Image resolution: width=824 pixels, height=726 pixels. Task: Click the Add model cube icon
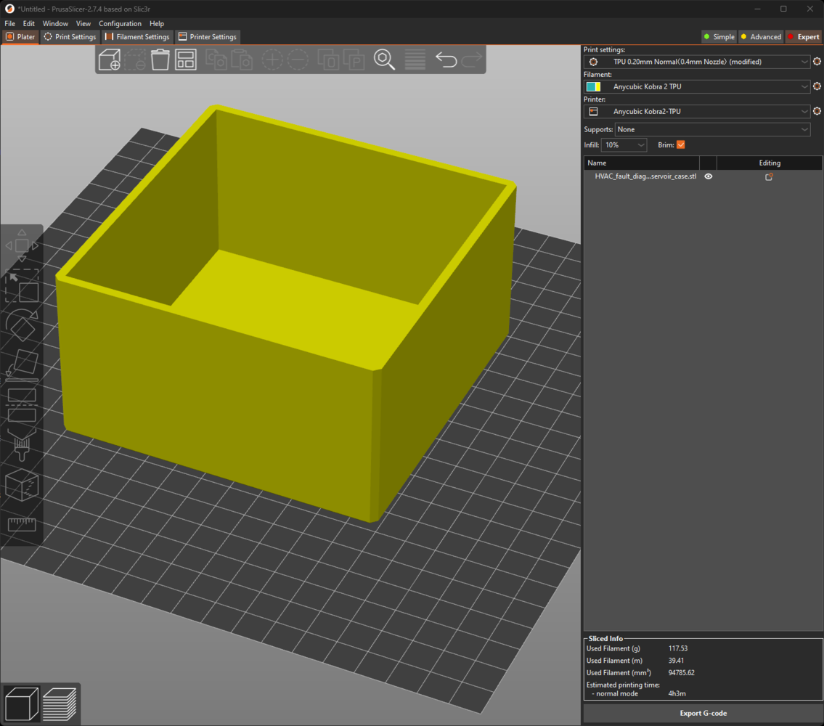pyautogui.click(x=110, y=60)
